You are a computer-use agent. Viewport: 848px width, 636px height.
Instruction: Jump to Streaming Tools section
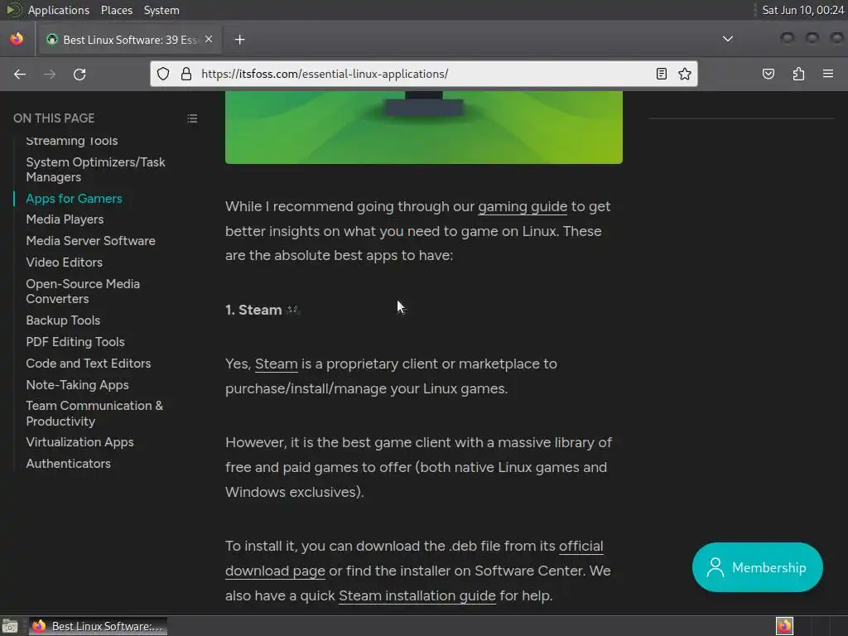pyautogui.click(x=72, y=141)
